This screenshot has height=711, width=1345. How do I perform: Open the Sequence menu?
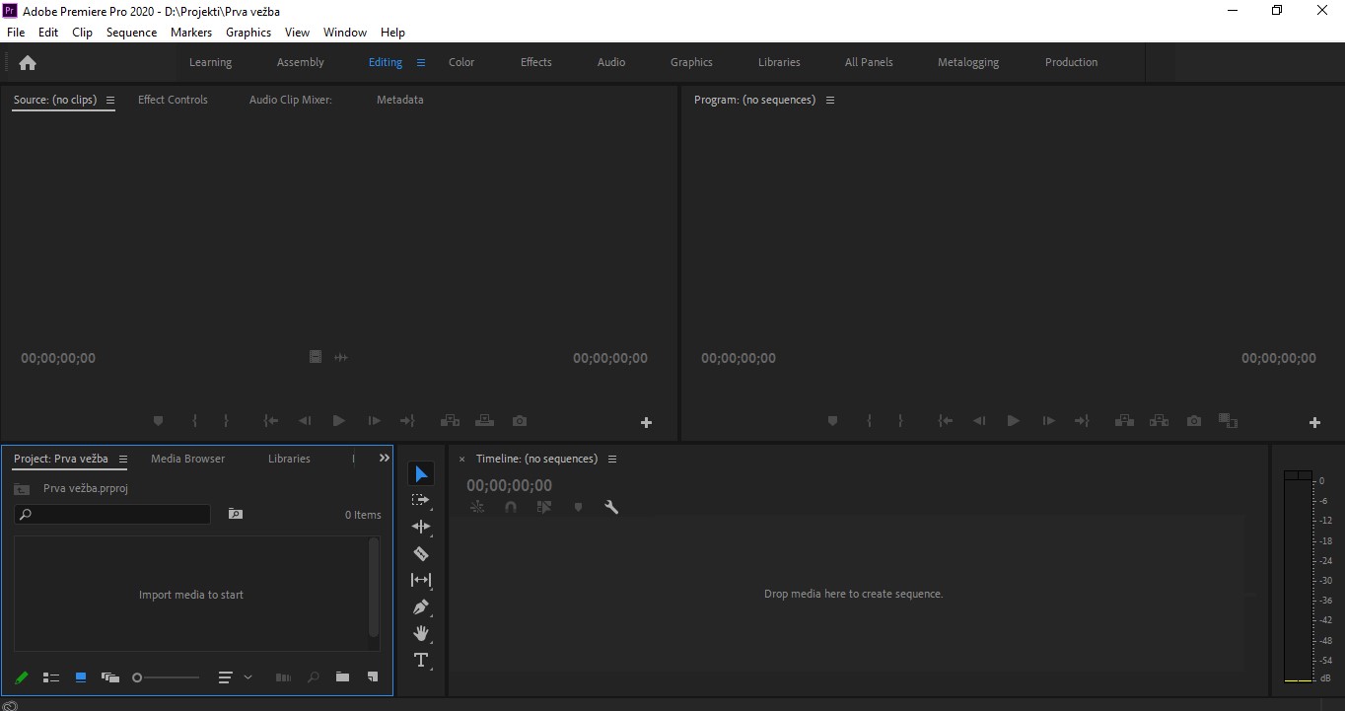pyautogui.click(x=131, y=32)
